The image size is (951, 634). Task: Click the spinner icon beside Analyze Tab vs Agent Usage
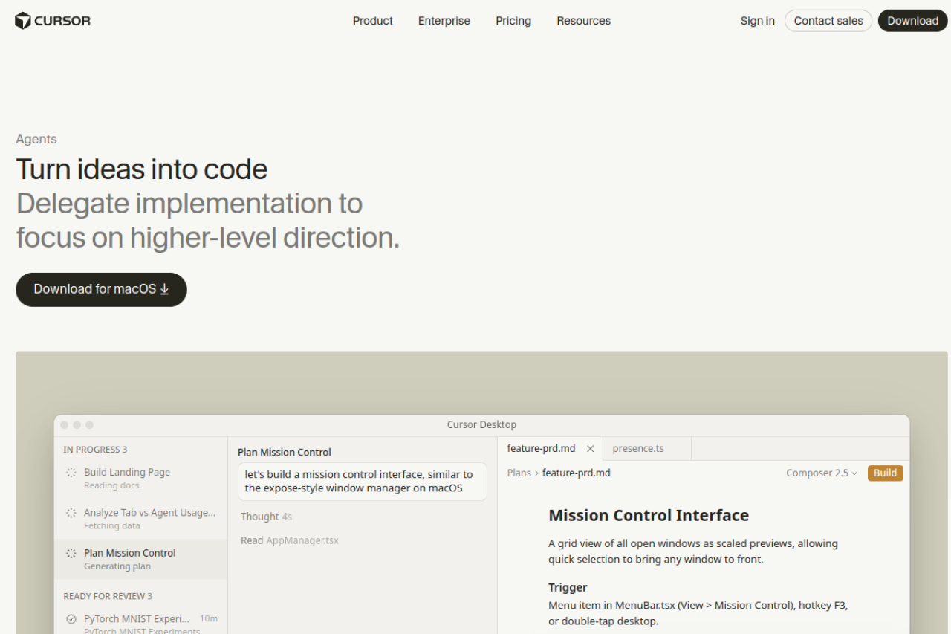[x=71, y=513]
